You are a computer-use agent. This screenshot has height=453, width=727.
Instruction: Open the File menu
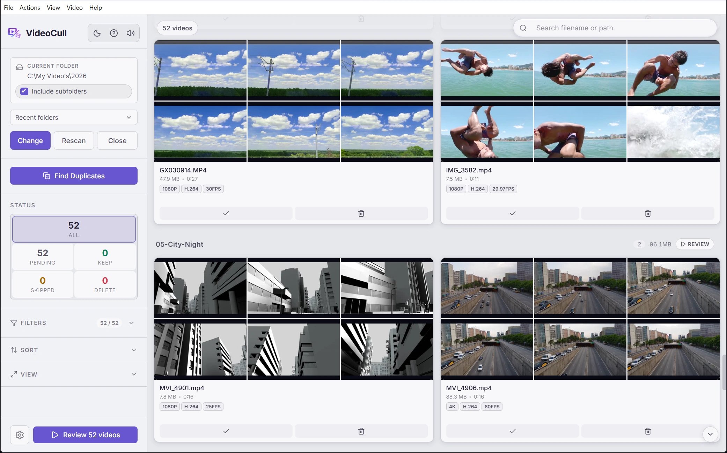[8, 7]
